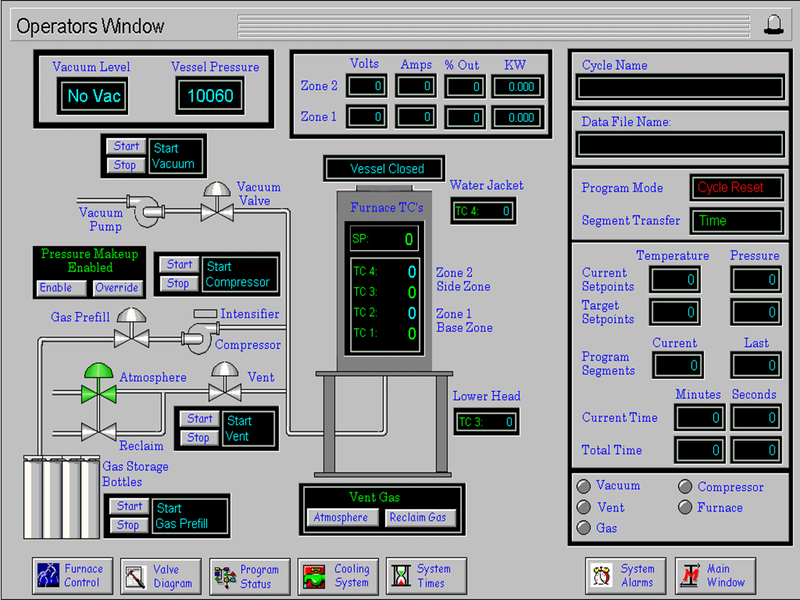Toggle the Vacuum status indicator light
This screenshot has height=600, width=800.
pyautogui.click(x=584, y=486)
